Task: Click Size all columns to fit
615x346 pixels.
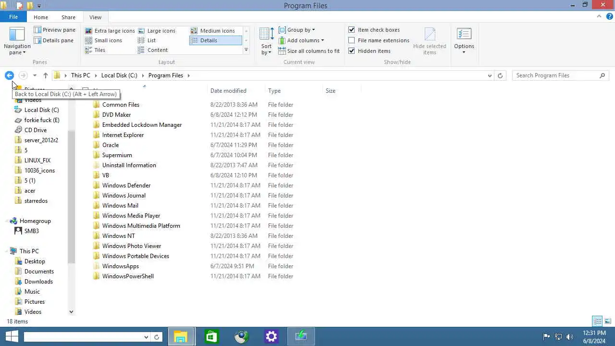Action: pos(309,51)
